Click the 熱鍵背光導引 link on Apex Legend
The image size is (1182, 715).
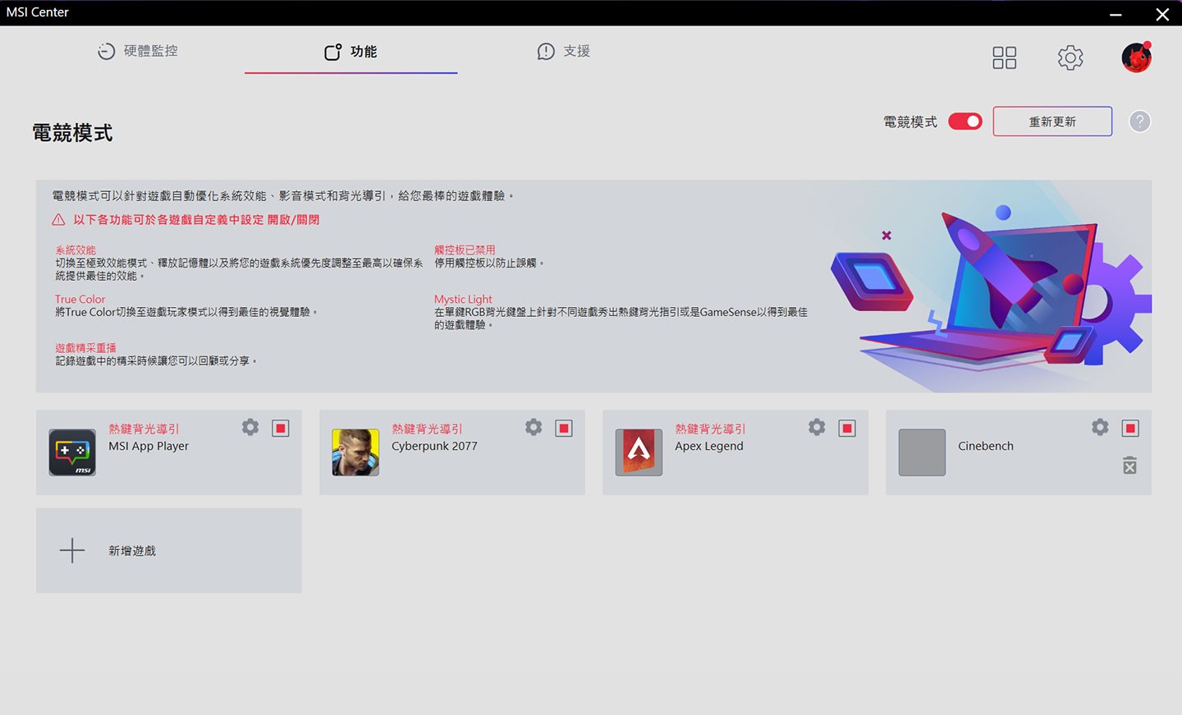click(710, 429)
